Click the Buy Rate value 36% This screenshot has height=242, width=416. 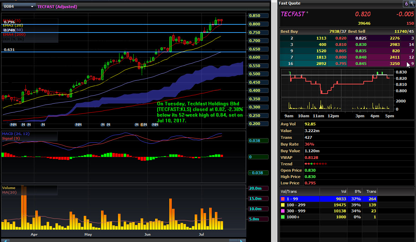pyautogui.click(x=309, y=144)
